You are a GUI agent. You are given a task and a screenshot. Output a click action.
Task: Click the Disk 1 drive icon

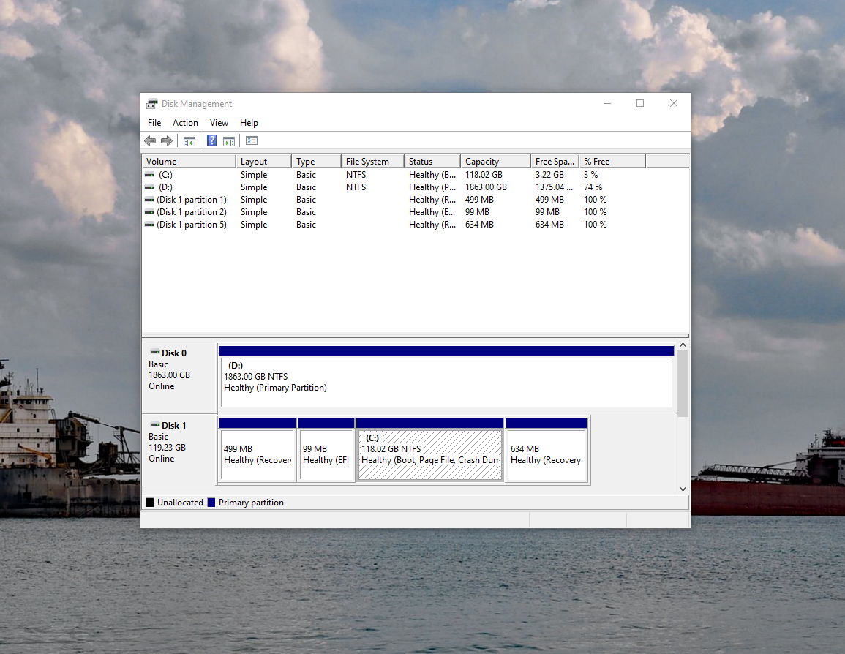pos(154,424)
